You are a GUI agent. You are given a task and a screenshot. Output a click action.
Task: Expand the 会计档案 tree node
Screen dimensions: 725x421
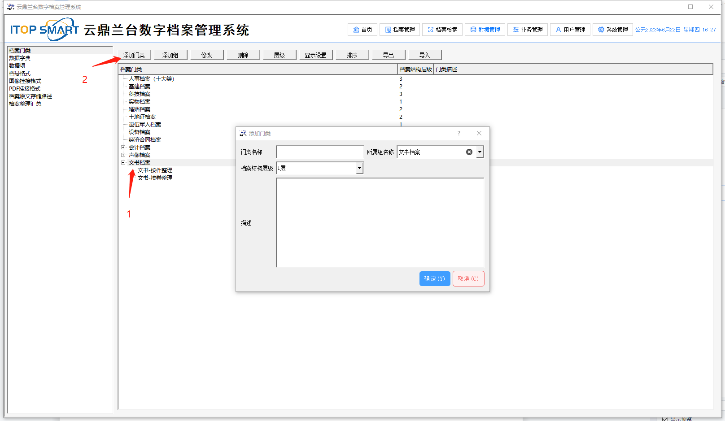[123, 147]
